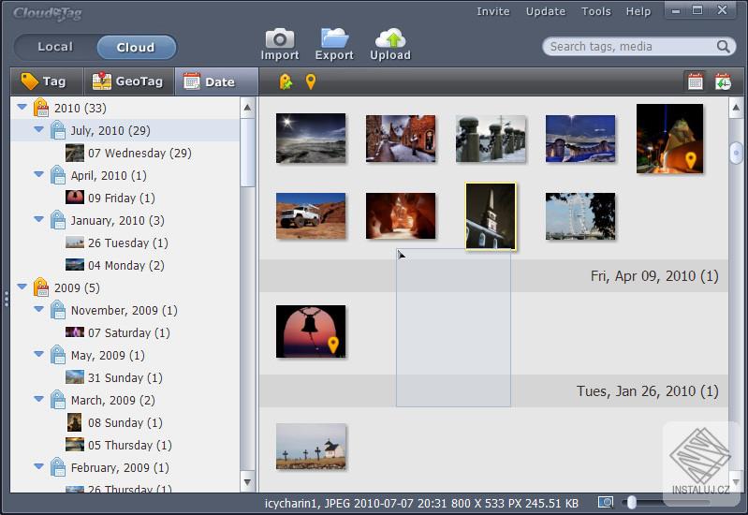This screenshot has width=748, height=515.
Task: Click the May, 2009 month icon
Action: tap(58, 355)
